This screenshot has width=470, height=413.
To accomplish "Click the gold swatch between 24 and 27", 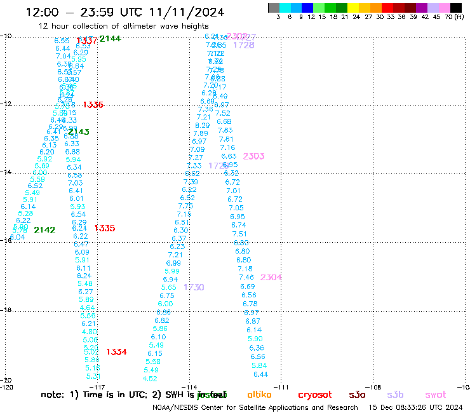I will 365,8.
